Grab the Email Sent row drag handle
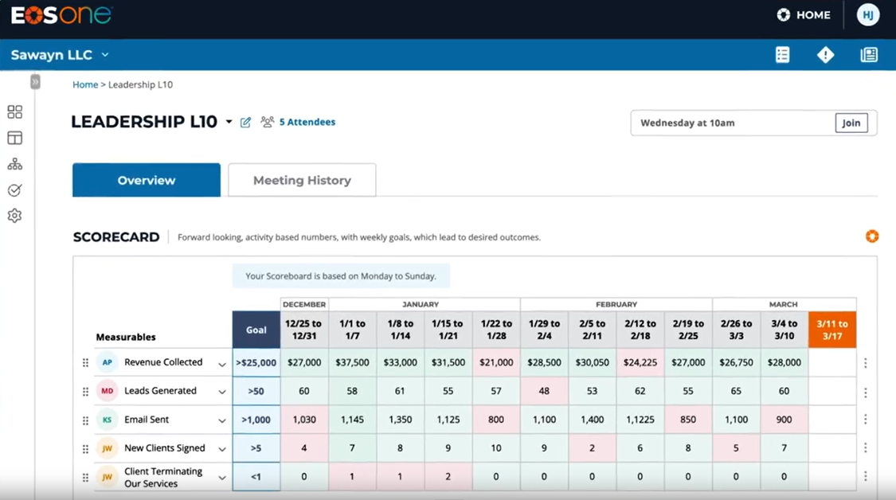This screenshot has height=500, width=896. [85, 420]
